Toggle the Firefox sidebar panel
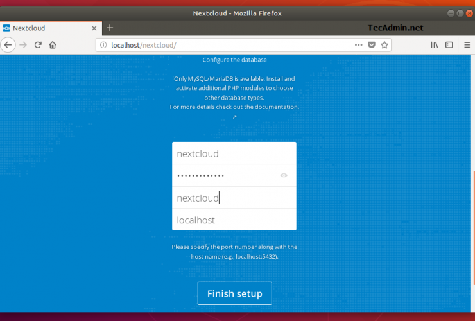 [449, 45]
